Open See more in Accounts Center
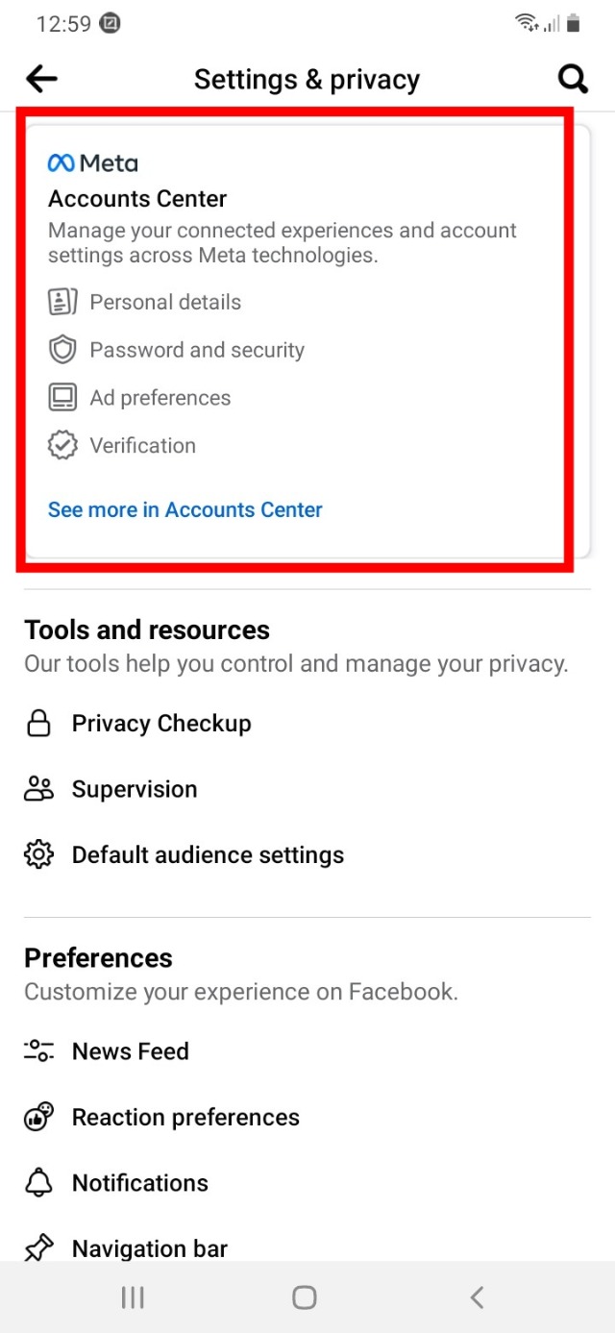The image size is (615, 1333). 185,509
